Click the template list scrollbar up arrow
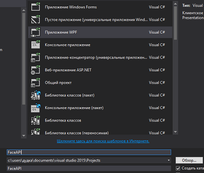 (x=175, y=4)
